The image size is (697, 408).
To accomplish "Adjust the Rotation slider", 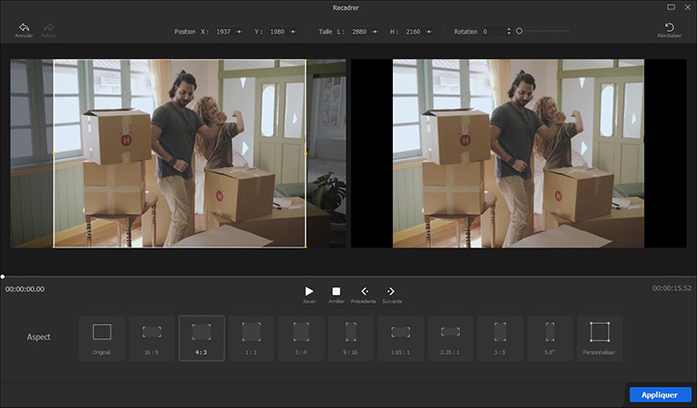I will [520, 31].
